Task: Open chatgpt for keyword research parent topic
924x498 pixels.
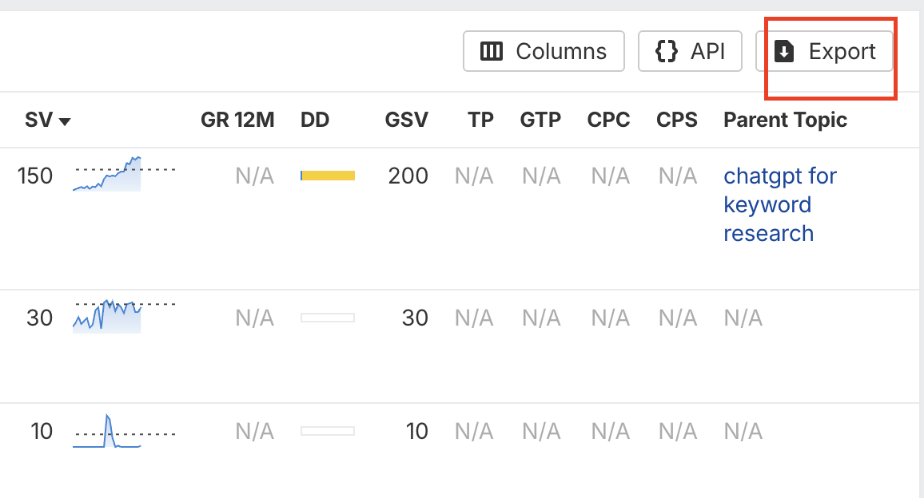Action: [x=779, y=204]
